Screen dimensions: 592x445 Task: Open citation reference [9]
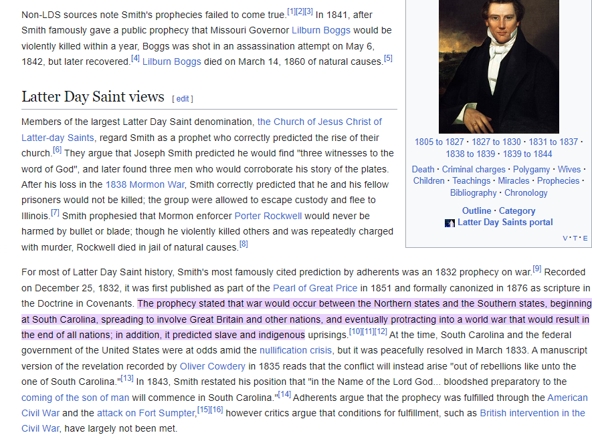[x=537, y=269]
